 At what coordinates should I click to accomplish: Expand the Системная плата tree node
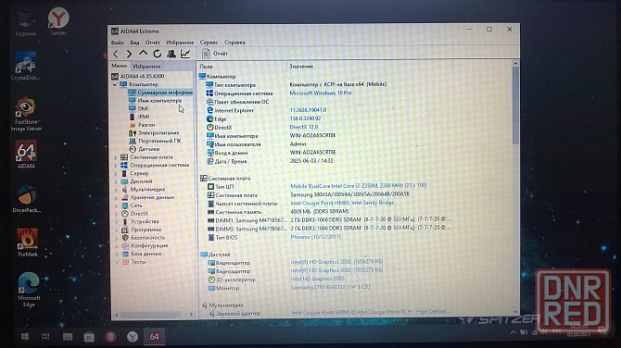click(116, 157)
